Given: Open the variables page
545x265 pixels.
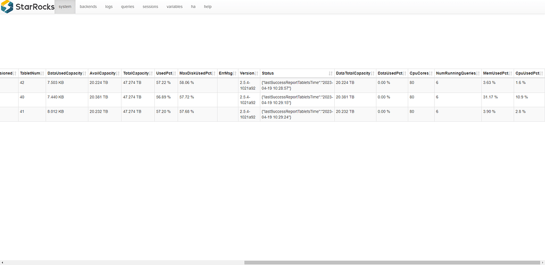Looking at the screenshot, I should (175, 7).
